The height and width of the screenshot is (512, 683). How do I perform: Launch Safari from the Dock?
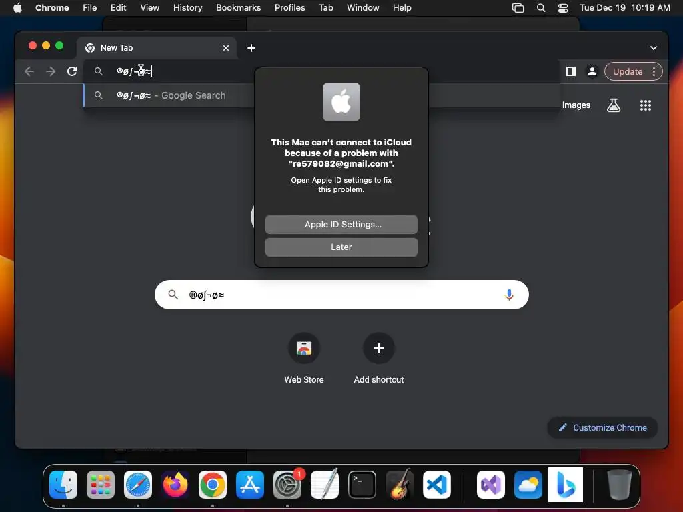[x=138, y=485]
